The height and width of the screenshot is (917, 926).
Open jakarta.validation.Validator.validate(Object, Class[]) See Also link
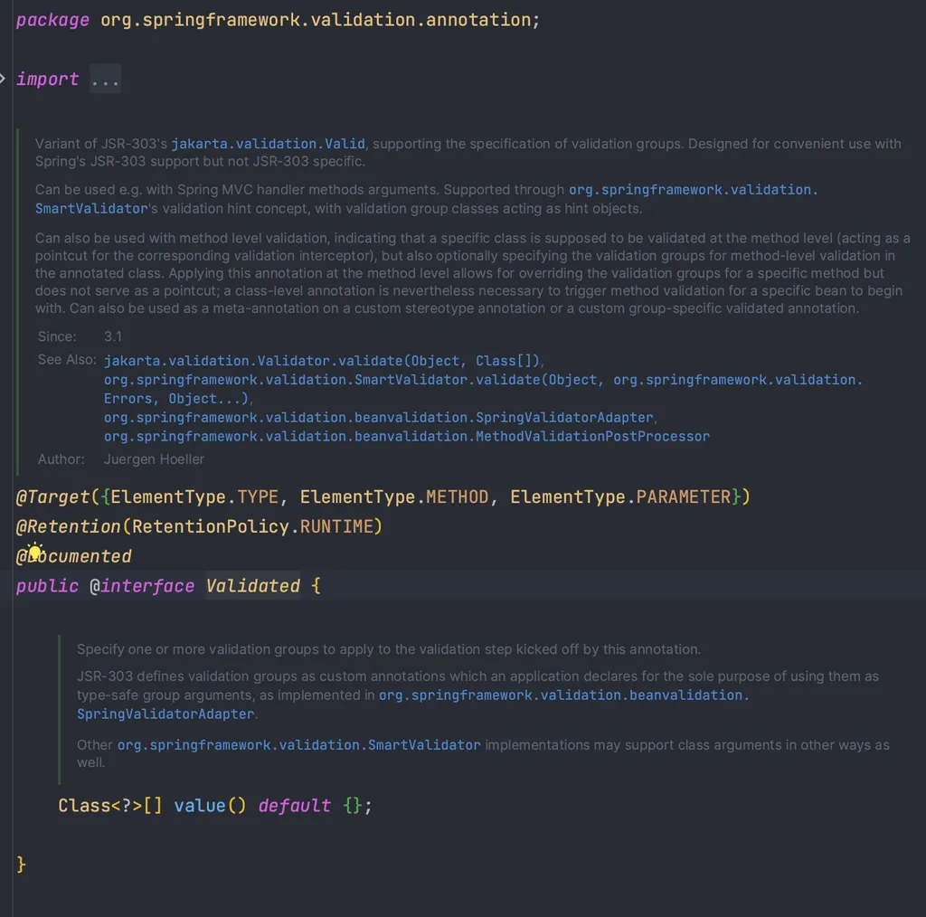(322, 361)
